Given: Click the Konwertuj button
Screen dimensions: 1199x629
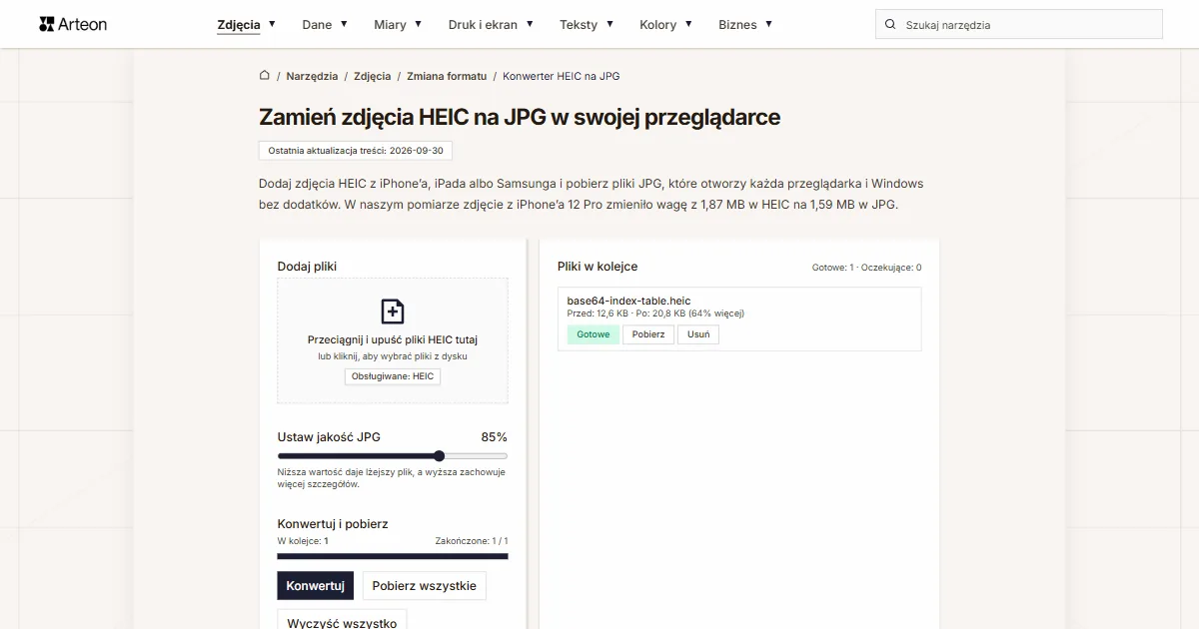Looking at the screenshot, I should tap(315, 586).
